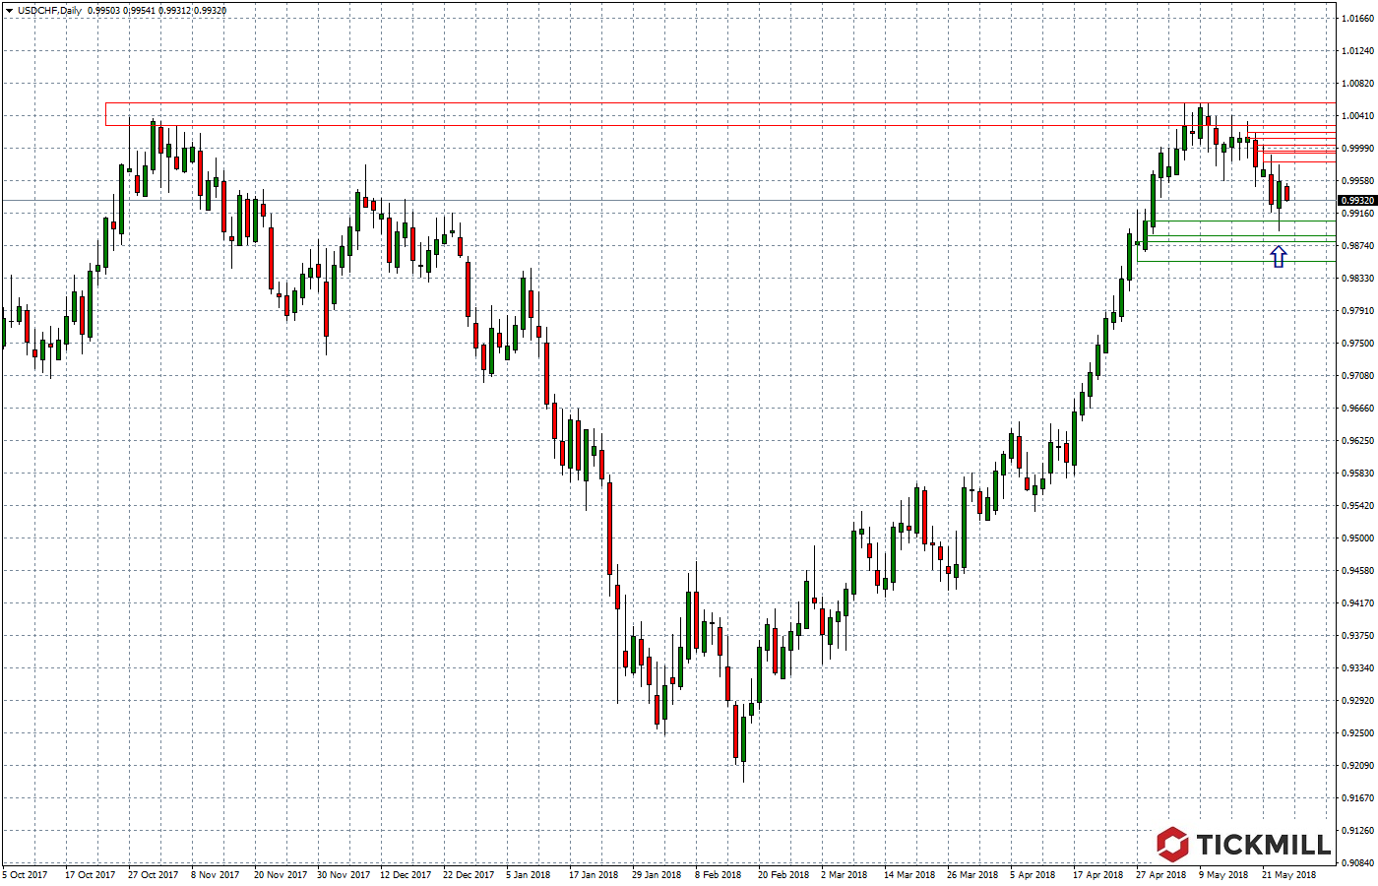The image size is (1378, 886).
Task: Click price axis label 0.94580
Action: tap(1357, 571)
